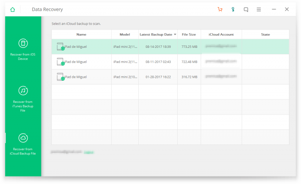The height and width of the screenshot is (184, 301).
Task: Click the Data Recovery title text
Action: click(x=47, y=9)
